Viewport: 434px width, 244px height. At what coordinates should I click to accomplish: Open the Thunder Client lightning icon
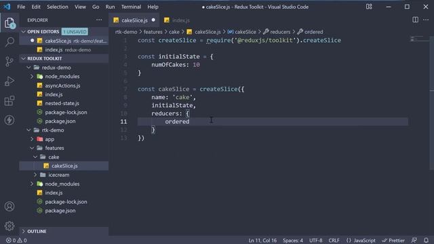click(9, 120)
